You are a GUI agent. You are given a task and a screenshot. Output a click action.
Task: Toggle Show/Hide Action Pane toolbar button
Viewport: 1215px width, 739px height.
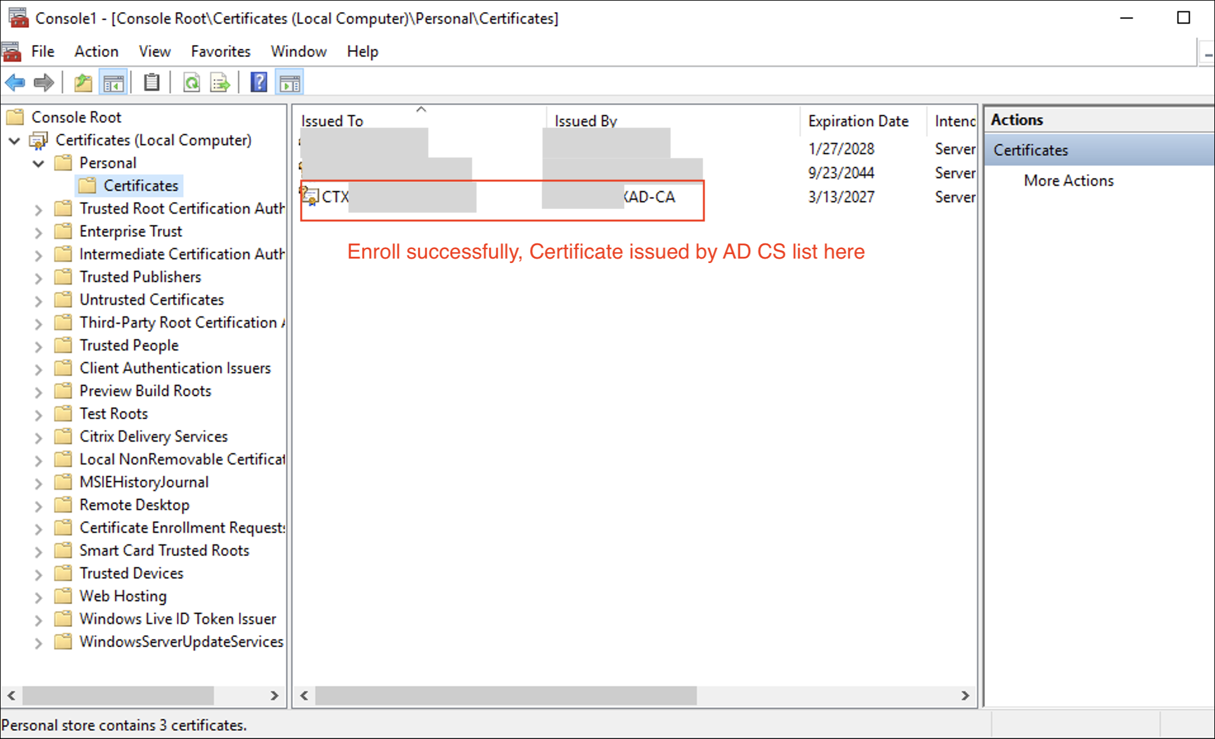pos(290,82)
